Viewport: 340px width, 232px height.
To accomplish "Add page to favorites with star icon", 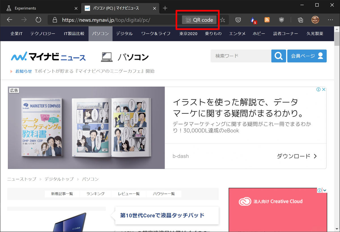I will point(223,20).
